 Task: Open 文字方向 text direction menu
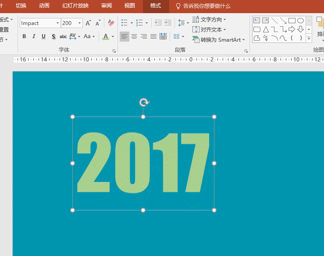coord(209,20)
